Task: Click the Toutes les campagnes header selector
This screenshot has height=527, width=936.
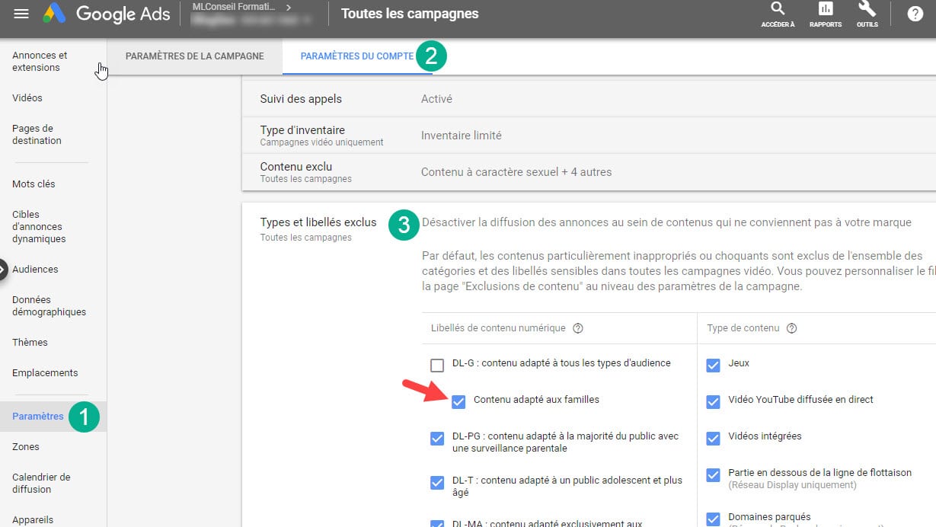Action: pyautogui.click(x=409, y=13)
